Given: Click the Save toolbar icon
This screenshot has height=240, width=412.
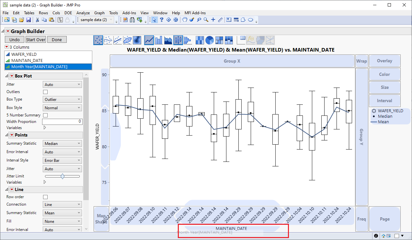Looking at the screenshot, I should (x=29, y=20).
